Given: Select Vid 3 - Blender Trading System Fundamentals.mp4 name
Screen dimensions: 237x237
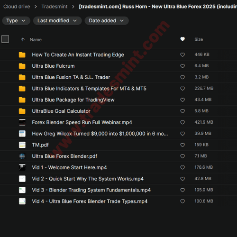Looking at the screenshot, I should pyautogui.click(x=91, y=190).
